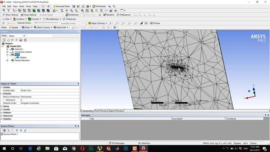The image size is (270, 152).
Task: Open Photoshop from the taskbar
Action: pyautogui.click(x=126, y=148)
